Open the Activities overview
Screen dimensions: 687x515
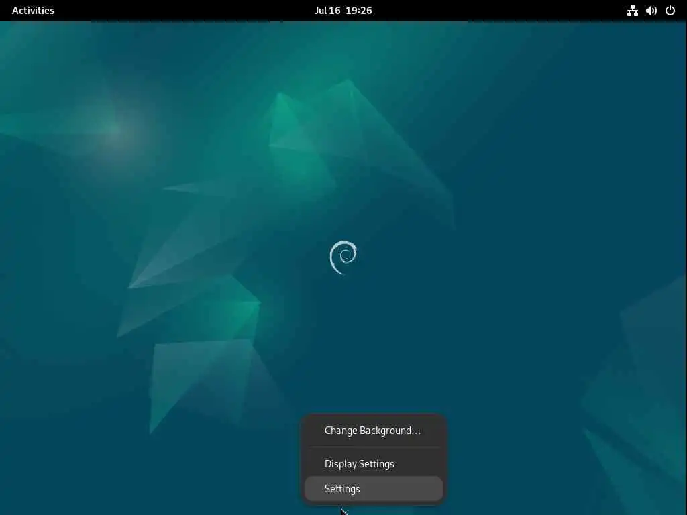(33, 11)
